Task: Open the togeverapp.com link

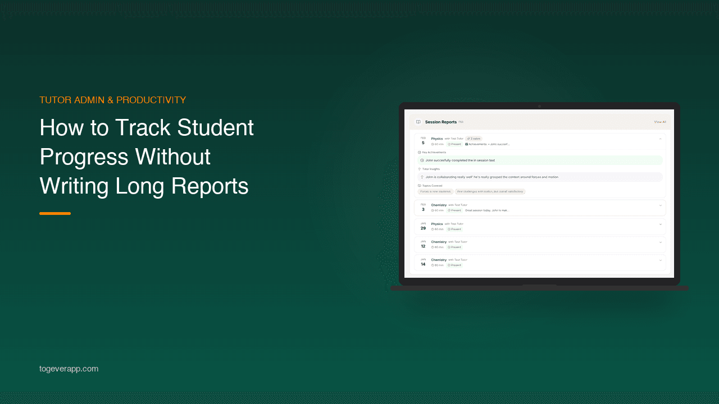Action: (69, 369)
